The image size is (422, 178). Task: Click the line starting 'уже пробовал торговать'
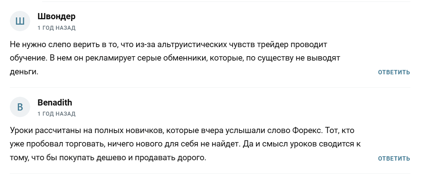pos(185,144)
